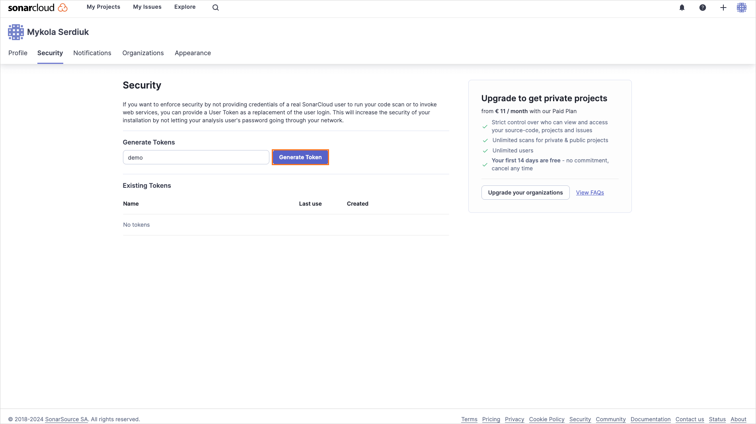Open the Explore menu item

point(185,7)
